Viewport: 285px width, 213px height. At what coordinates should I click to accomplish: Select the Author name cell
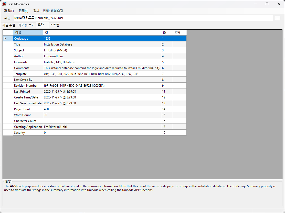(x=28, y=56)
